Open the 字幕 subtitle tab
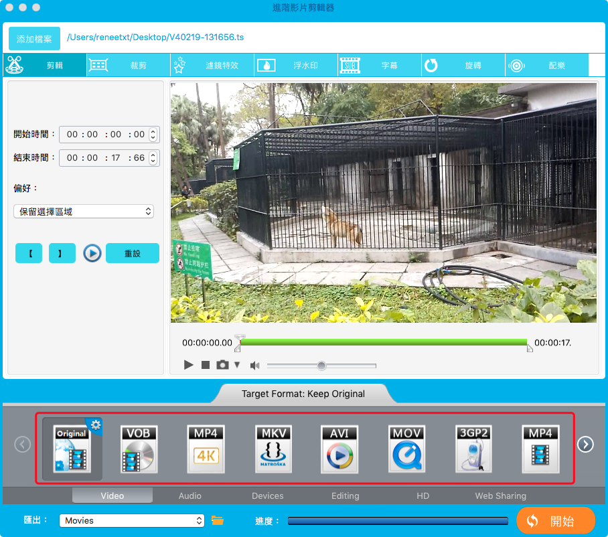608x537 pixels. (380, 65)
